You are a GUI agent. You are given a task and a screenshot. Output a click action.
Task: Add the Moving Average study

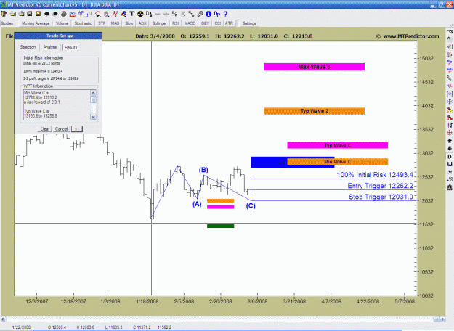point(36,23)
